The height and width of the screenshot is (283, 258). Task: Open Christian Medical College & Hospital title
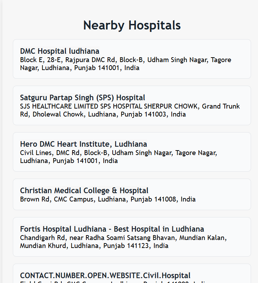84,191
